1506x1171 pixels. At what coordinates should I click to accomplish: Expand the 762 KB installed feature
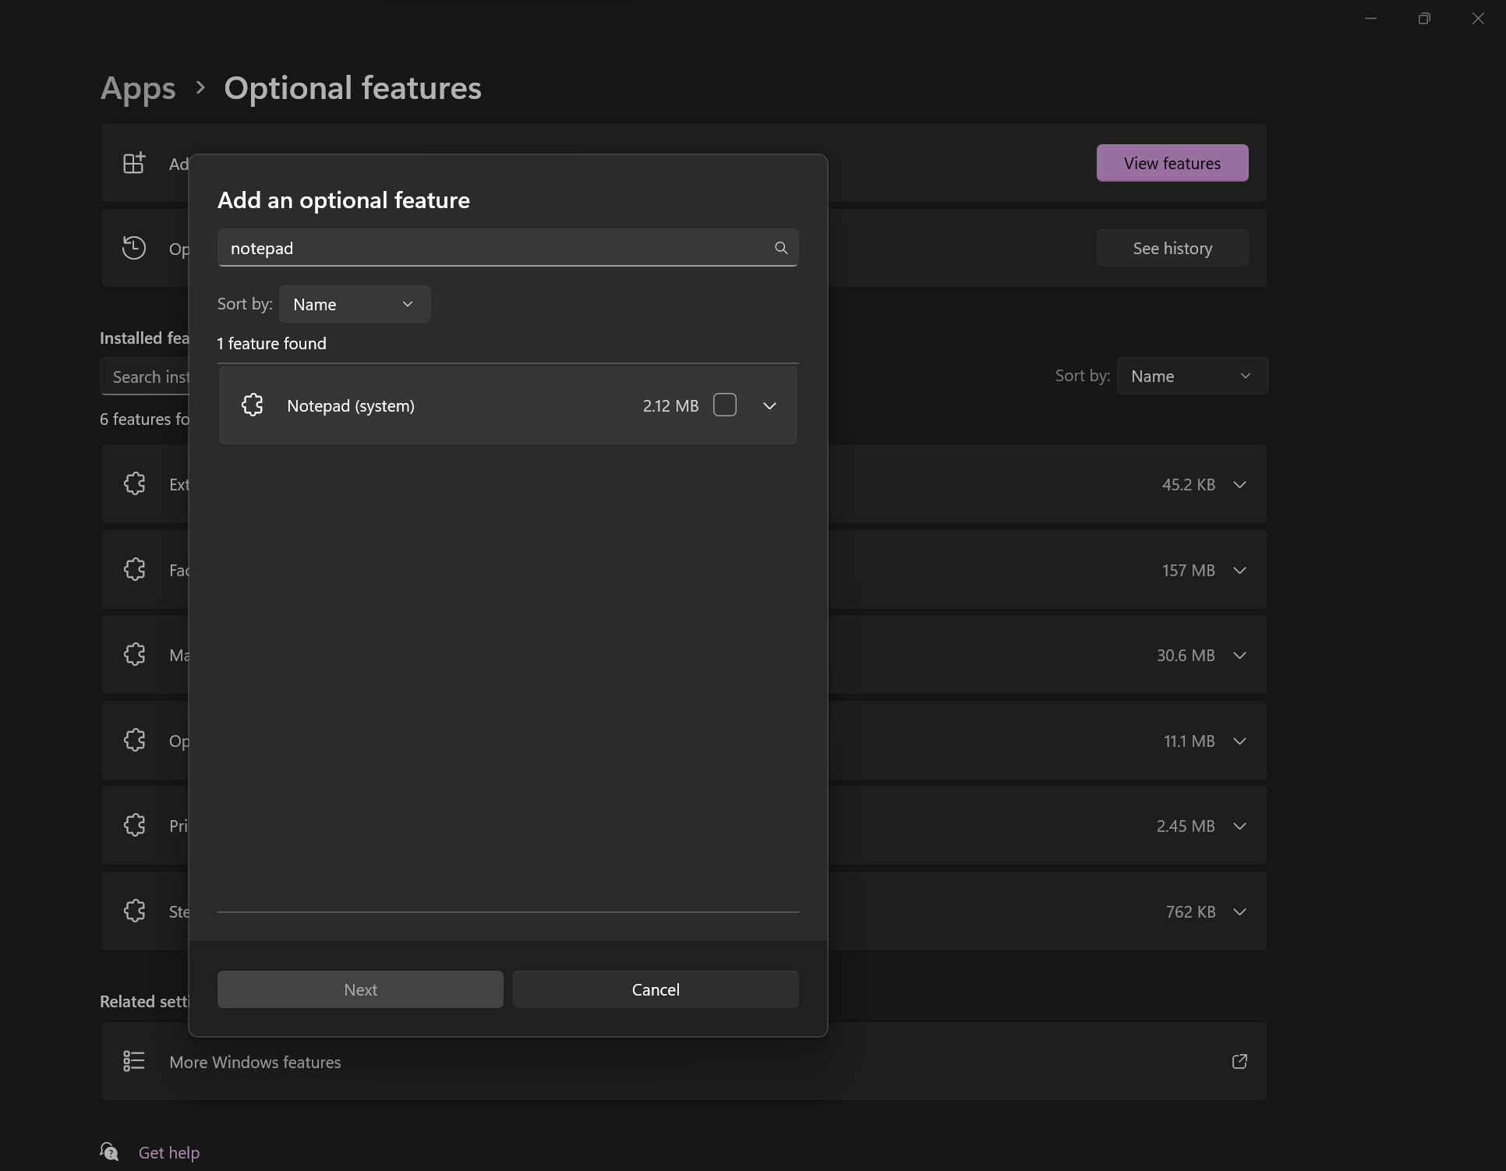[1239, 912]
